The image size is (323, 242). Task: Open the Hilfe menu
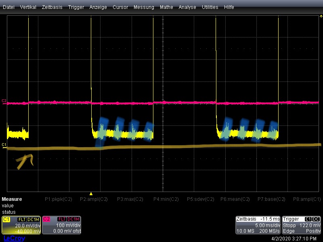coord(229,7)
